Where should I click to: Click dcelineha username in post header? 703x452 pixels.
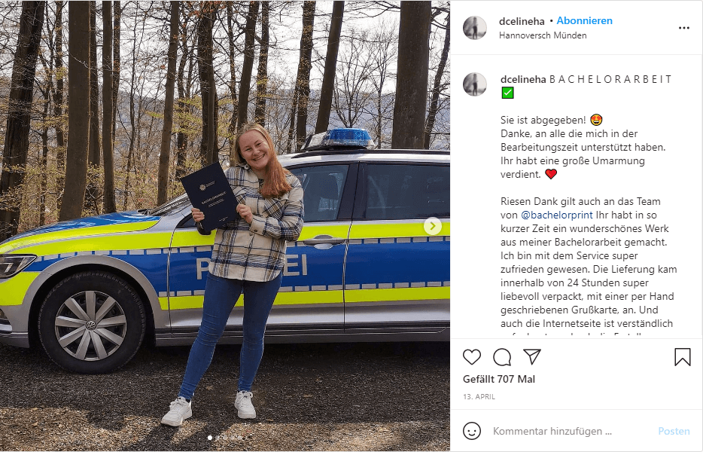(x=522, y=21)
